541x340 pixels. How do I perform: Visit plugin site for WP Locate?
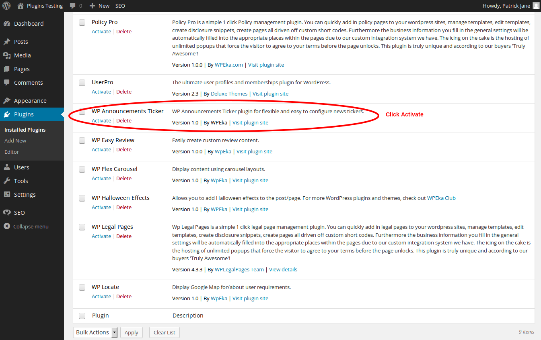click(250, 298)
